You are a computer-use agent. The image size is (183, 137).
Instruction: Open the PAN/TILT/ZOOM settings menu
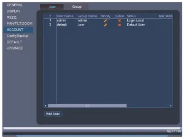point(20,23)
